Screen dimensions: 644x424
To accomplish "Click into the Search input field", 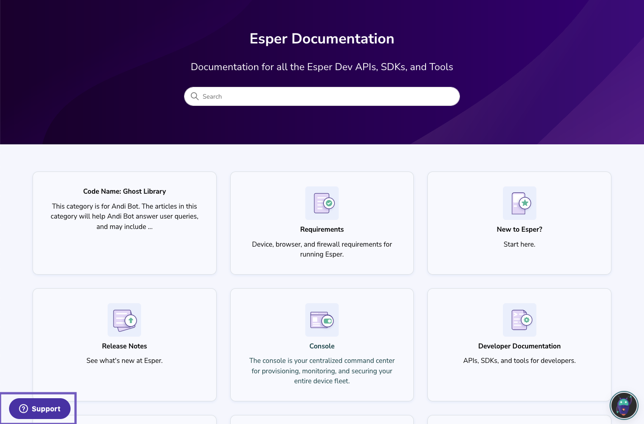I will 322,96.
